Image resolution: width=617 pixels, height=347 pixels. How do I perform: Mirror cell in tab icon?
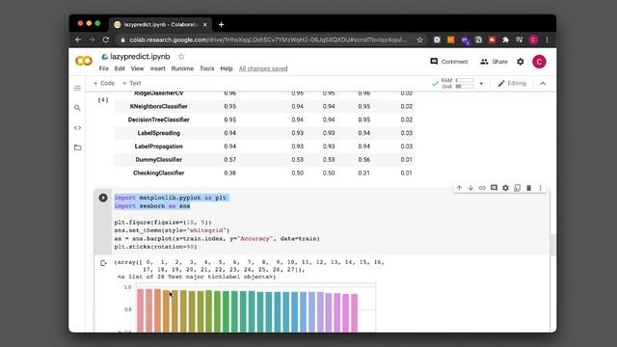point(517,188)
